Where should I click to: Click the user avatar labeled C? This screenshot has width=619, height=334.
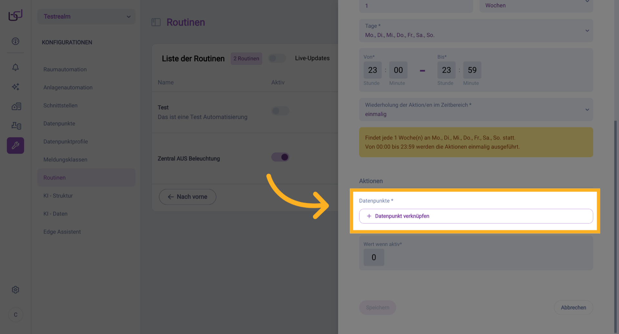pyautogui.click(x=15, y=315)
